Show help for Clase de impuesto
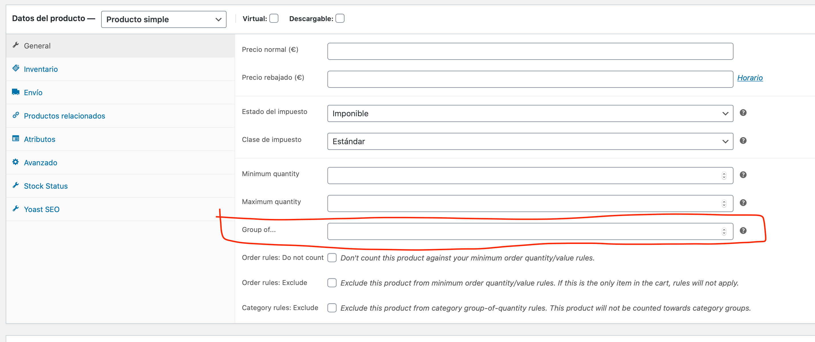The width and height of the screenshot is (815, 342). pyautogui.click(x=743, y=141)
